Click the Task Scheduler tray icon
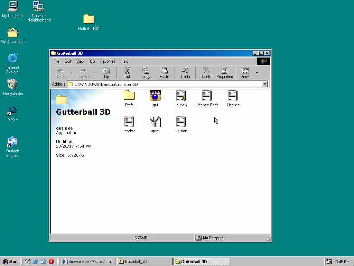Image resolution: width=354 pixels, height=266 pixels. [x=329, y=261]
